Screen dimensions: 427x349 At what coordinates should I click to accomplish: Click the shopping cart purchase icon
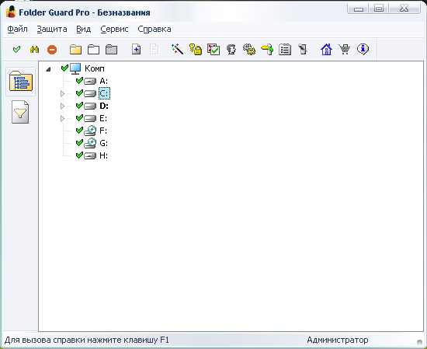pos(344,49)
